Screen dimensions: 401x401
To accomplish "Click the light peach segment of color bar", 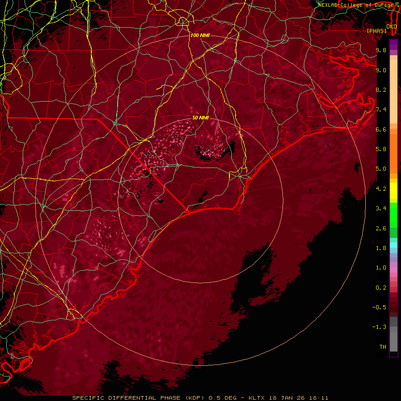I will 393,91.
